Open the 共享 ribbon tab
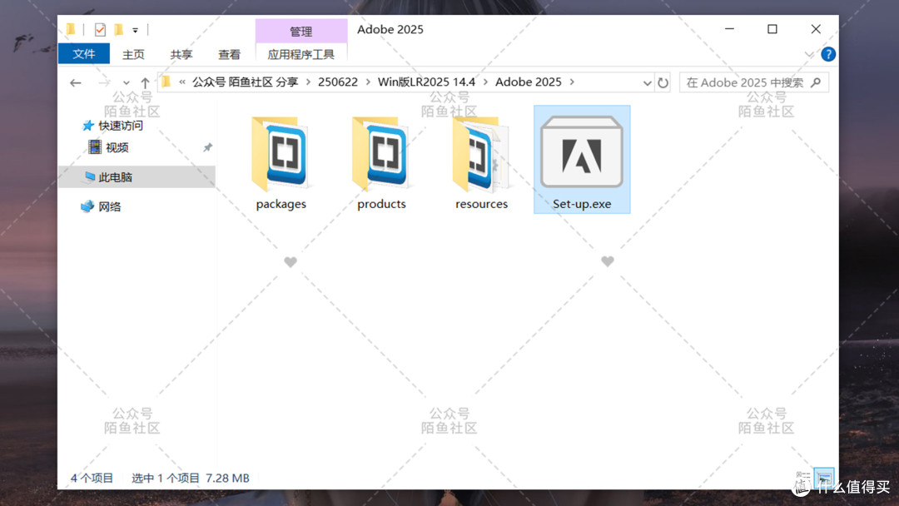Viewport: 899px width, 506px height. (181, 54)
